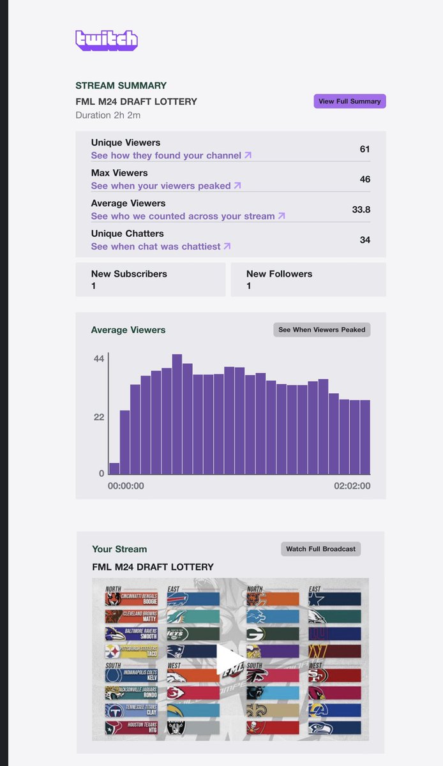Screen dimensions: 443x766
Task: Click the Tennessee Titans logo in thumbnail
Action: click(x=114, y=710)
